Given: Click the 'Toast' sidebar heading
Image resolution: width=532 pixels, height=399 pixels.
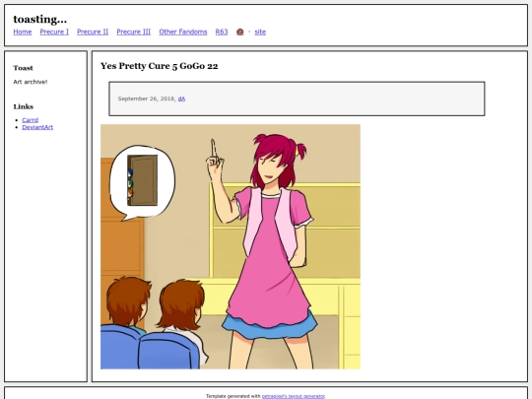Looking at the screenshot, I should [23, 68].
